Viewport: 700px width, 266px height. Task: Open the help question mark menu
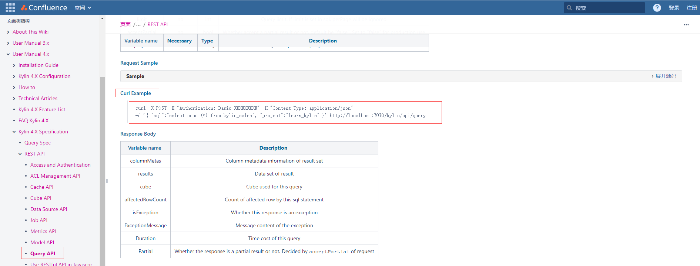657,8
